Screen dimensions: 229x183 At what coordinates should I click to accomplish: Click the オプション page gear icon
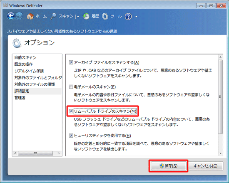point(17,43)
